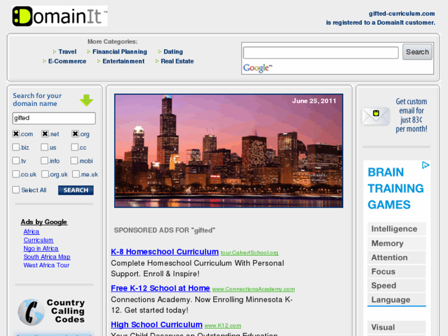
Task: Click the domain name input containing gifted
Action: click(54, 118)
